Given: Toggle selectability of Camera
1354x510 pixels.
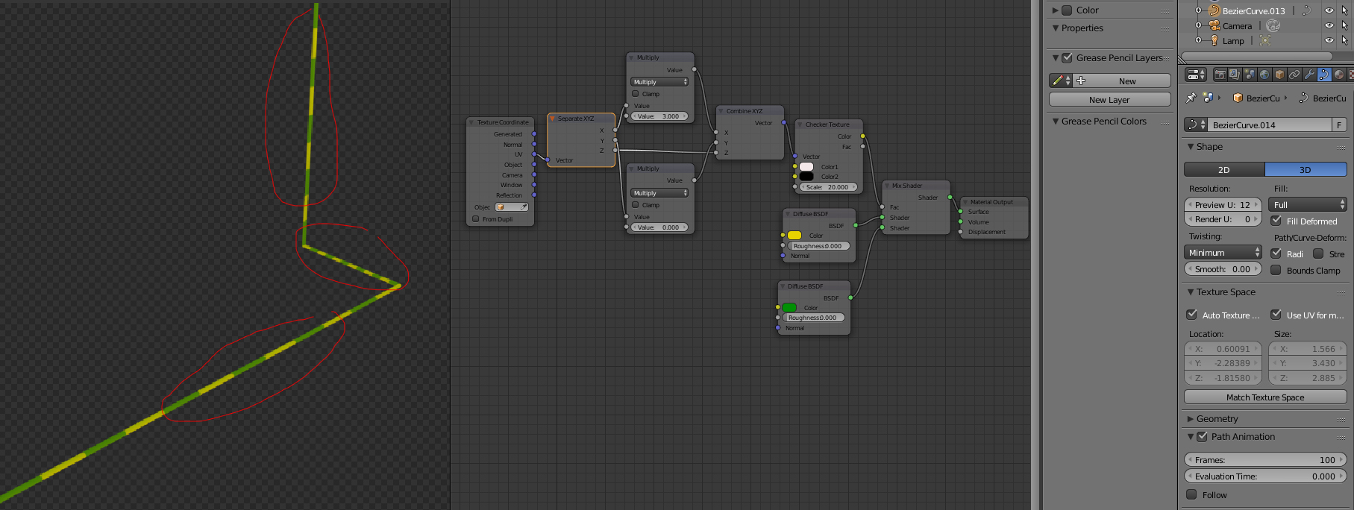Looking at the screenshot, I should [x=1344, y=25].
